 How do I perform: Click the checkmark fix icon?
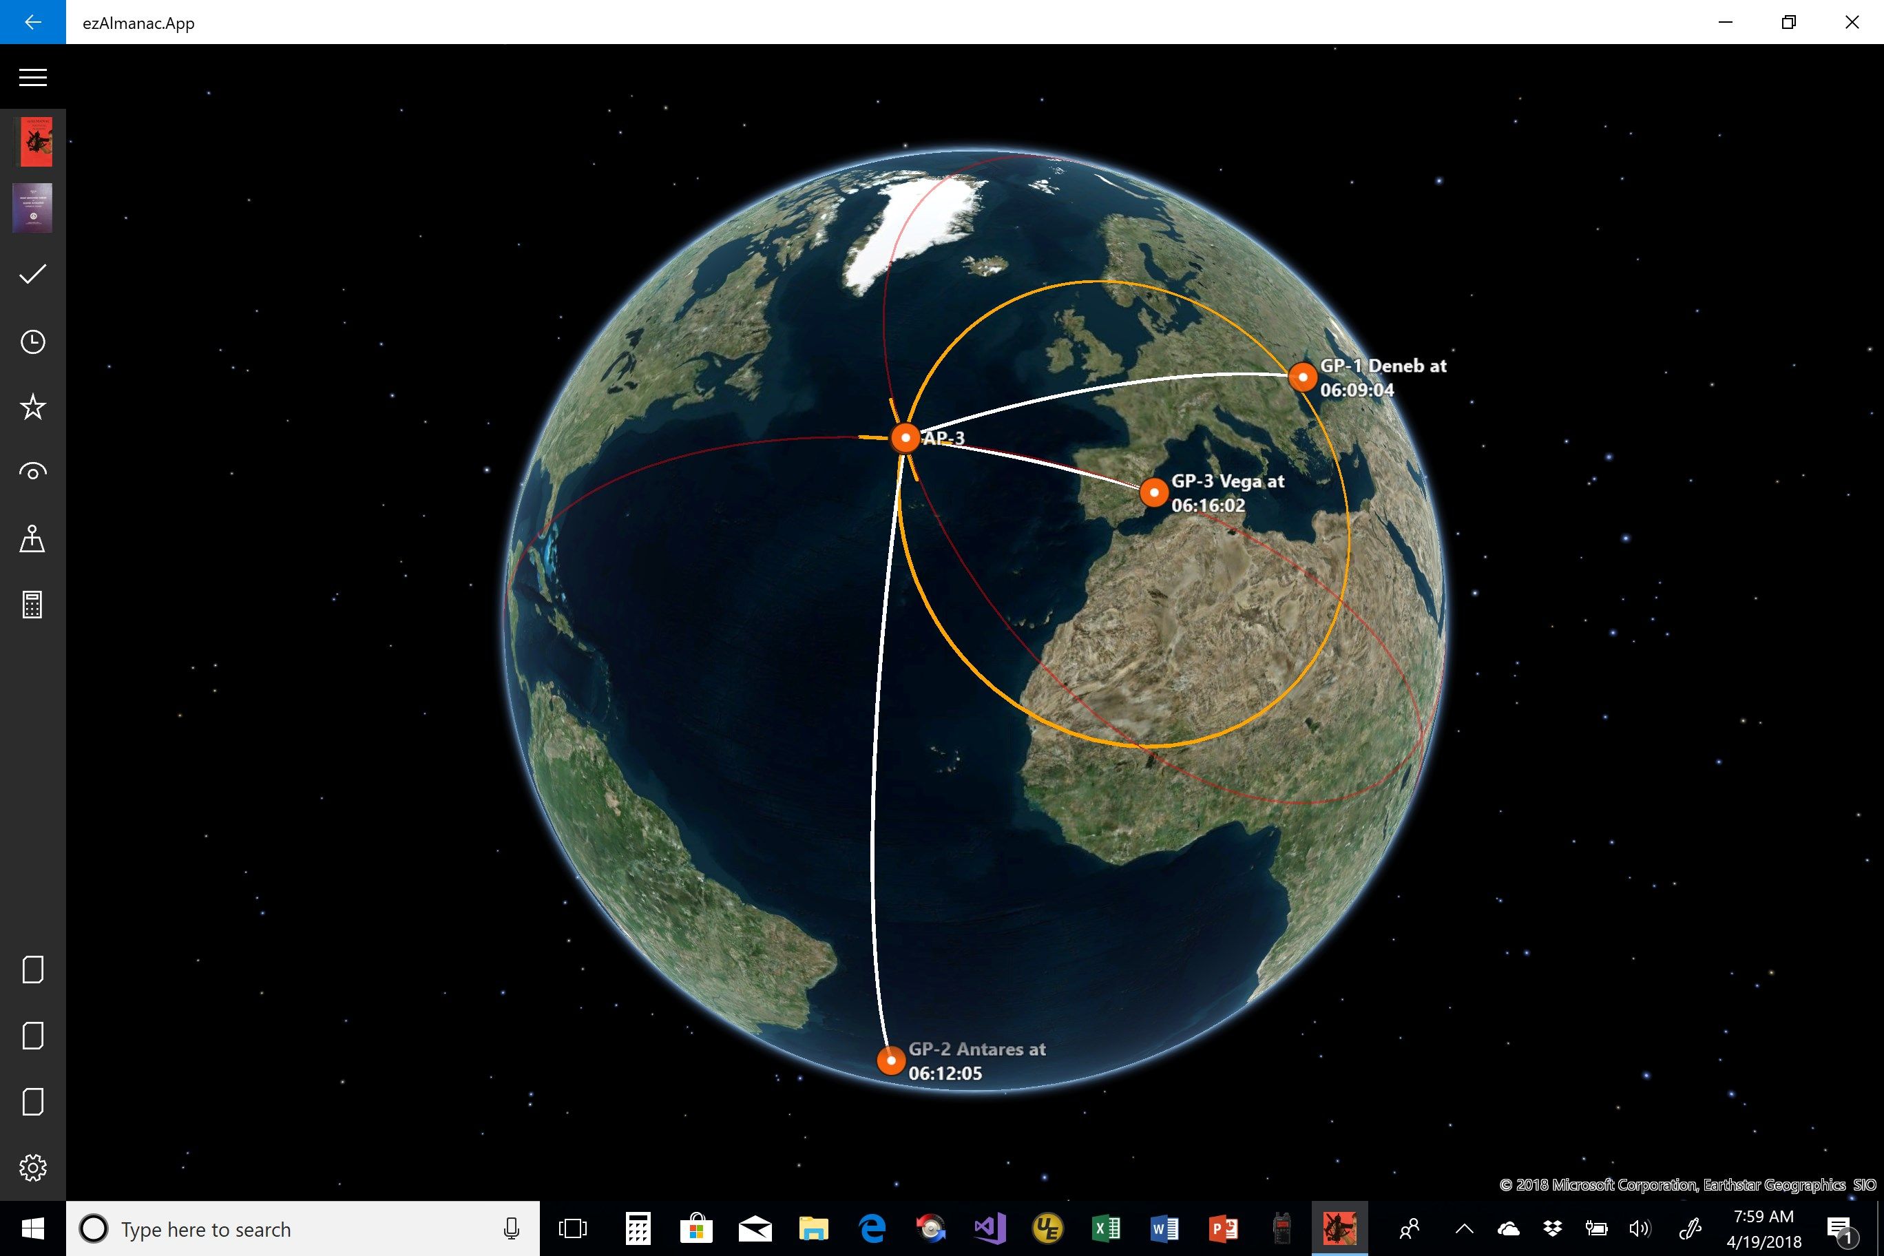click(34, 275)
